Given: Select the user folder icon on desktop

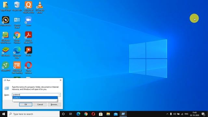Looking at the screenshot, I should (6, 6).
